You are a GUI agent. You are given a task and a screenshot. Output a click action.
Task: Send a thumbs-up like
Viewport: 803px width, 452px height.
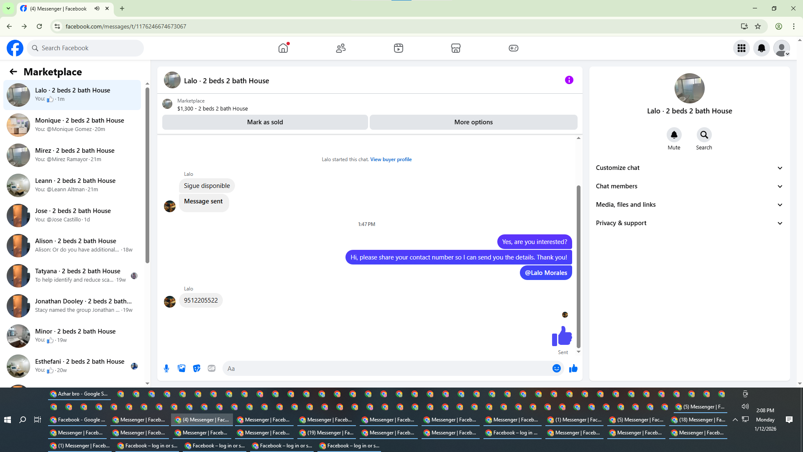tap(573, 368)
